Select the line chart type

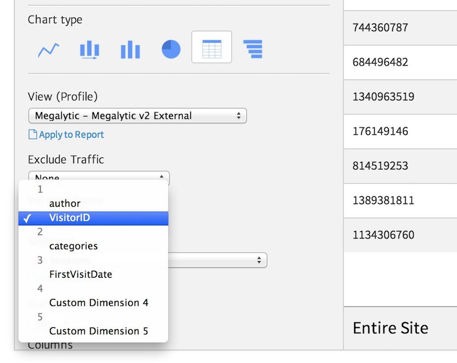48,49
